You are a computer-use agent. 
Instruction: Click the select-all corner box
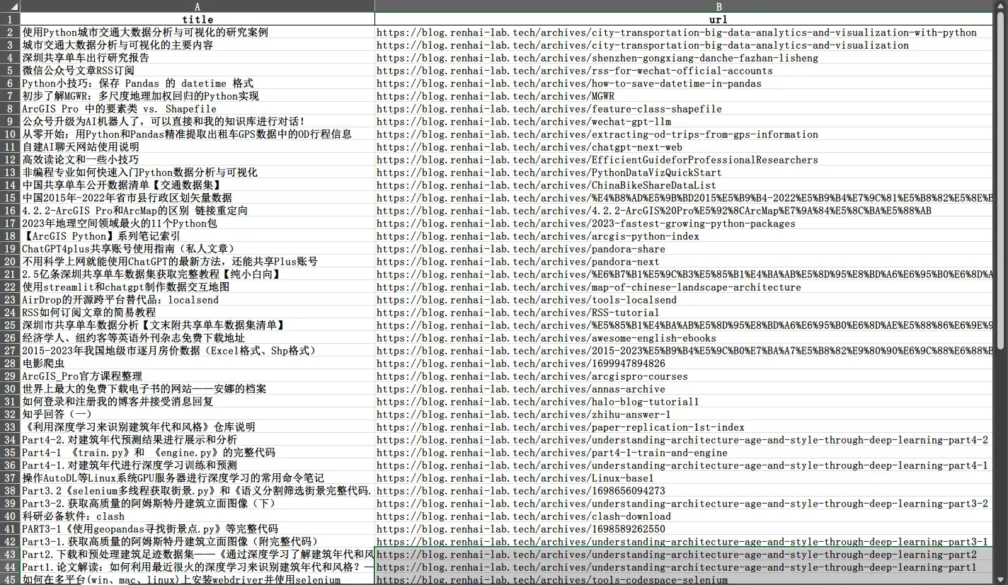(x=10, y=6)
